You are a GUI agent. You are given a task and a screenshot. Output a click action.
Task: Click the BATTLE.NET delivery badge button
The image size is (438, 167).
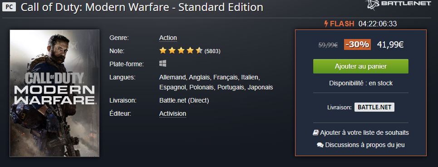[374, 107]
